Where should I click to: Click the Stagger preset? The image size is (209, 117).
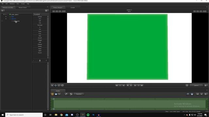coord(40,40)
